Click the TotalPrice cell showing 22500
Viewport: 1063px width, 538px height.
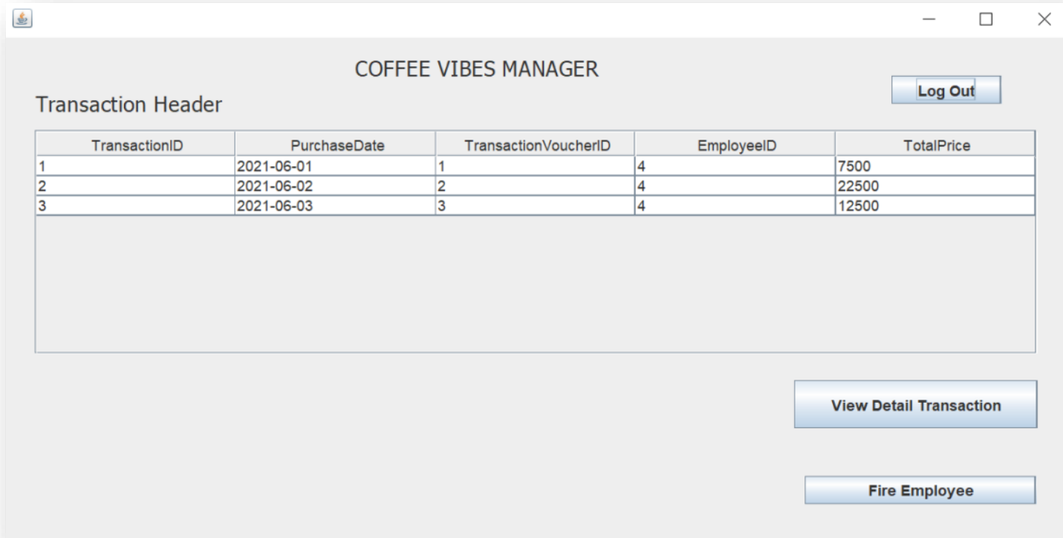pyautogui.click(x=934, y=187)
